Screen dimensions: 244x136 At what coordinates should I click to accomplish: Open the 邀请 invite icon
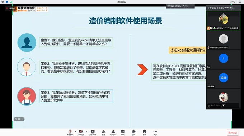click(103, 132)
